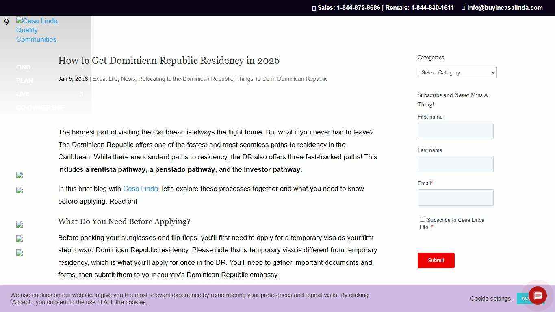Click the envelope icon beside info@buyincasalinda.com
Image resolution: width=555 pixels, height=312 pixels.
[x=463, y=7]
